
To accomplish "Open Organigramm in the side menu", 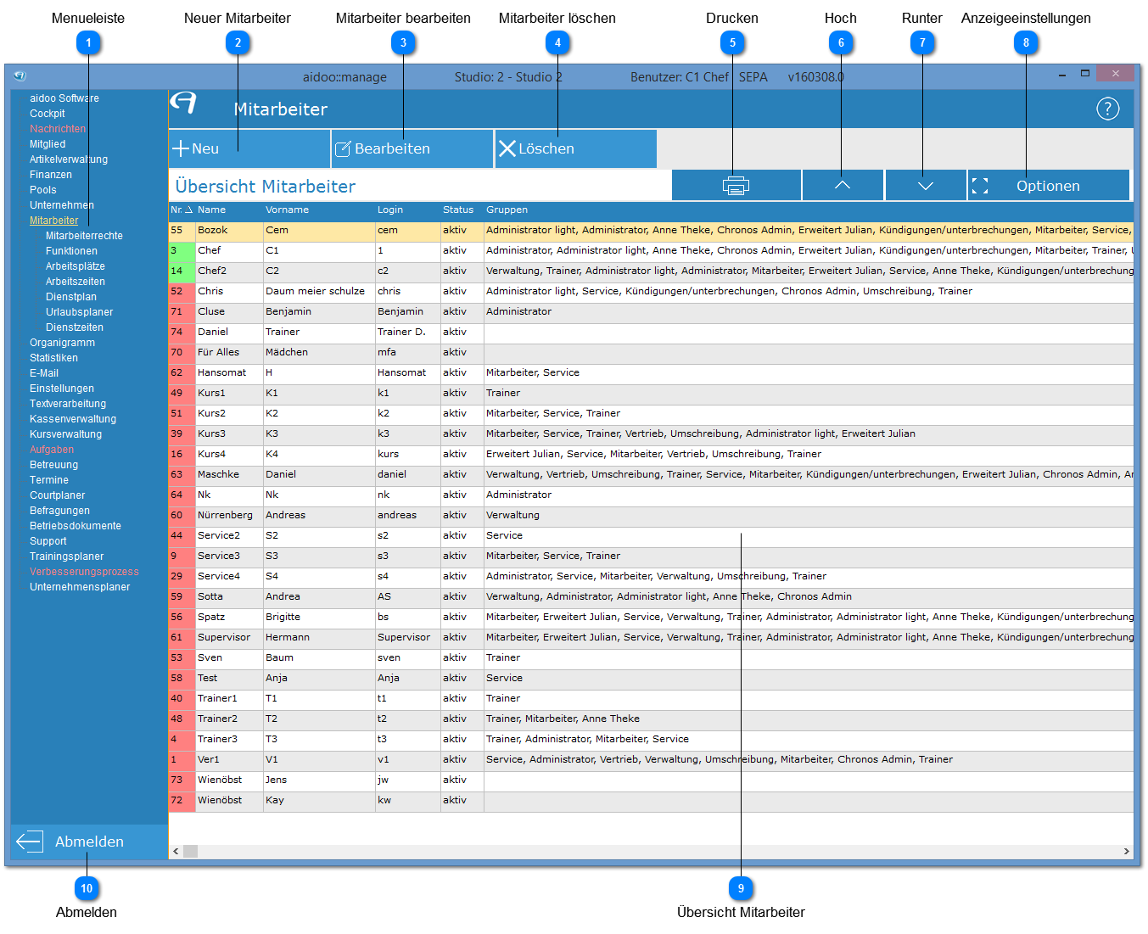I will [63, 343].
